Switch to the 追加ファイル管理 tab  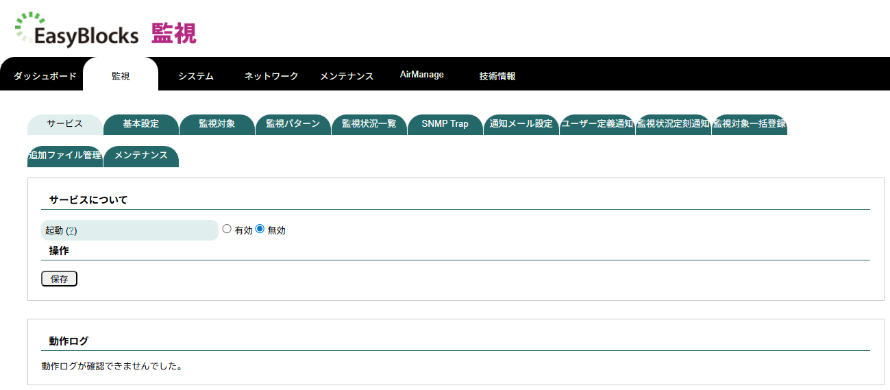65,156
